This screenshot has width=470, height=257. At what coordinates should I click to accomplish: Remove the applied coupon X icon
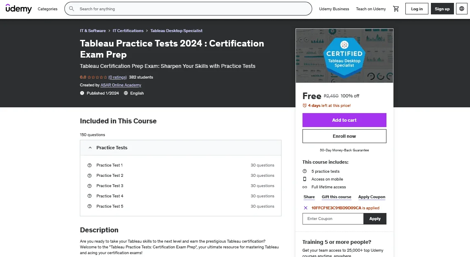[305, 208]
